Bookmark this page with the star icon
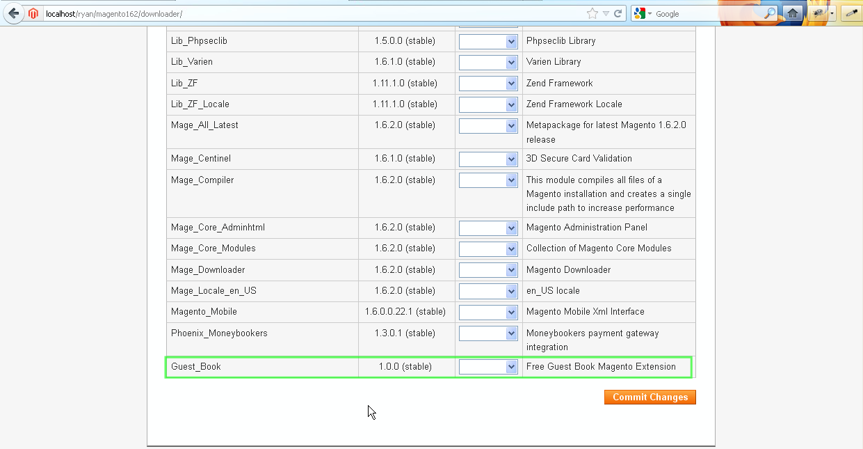 [592, 13]
